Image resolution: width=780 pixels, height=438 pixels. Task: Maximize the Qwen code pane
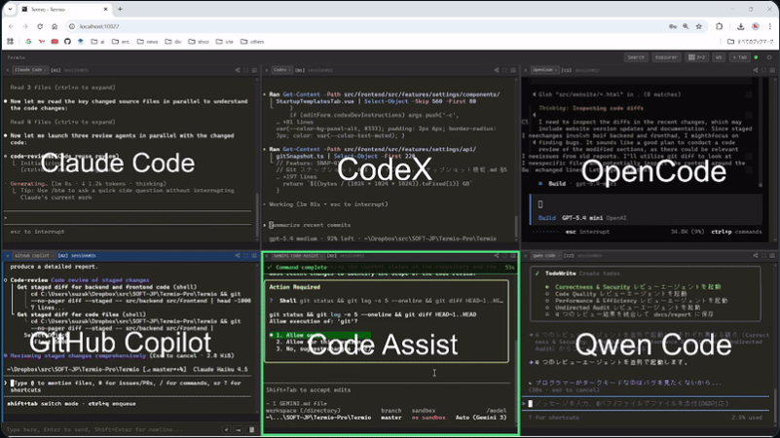(764, 256)
